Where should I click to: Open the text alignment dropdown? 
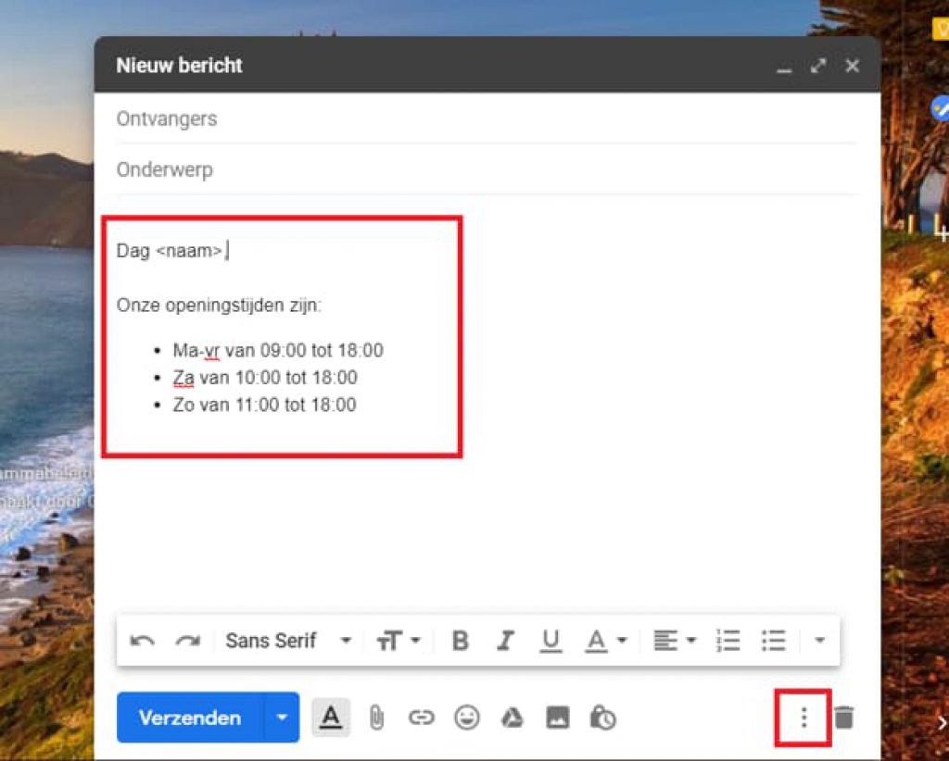(x=675, y=641)
